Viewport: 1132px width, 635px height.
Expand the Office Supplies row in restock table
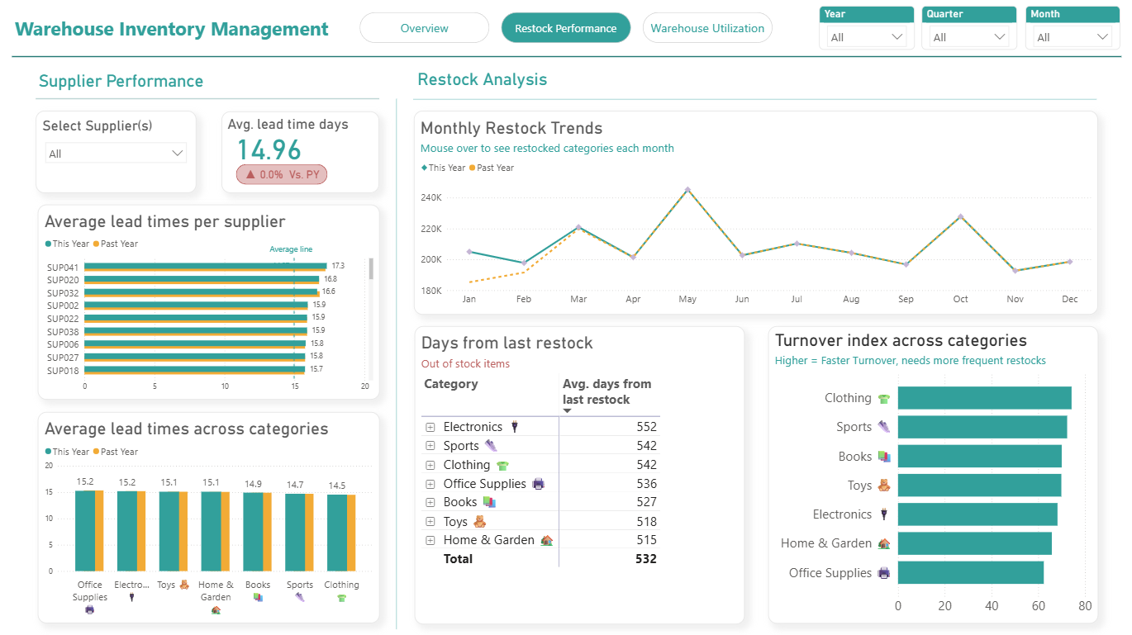coord(430,484)
